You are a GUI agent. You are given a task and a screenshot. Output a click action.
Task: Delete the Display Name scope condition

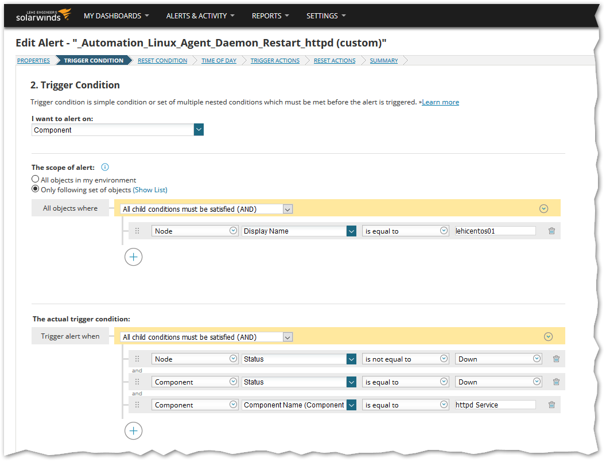(551, 231)
